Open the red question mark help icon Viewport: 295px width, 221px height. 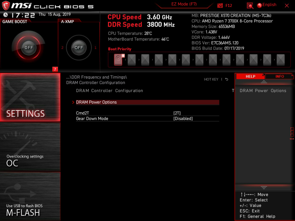[x=55, y=69]
